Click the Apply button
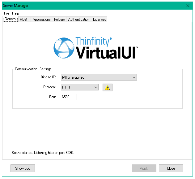 coord(144,168)
